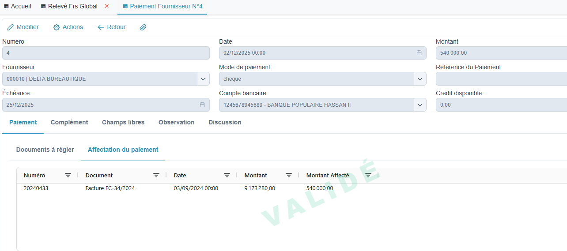Click the paperclip attachment icon
Image resolution: width=567 pixels, height=251 pixels.
click(143, 27)
